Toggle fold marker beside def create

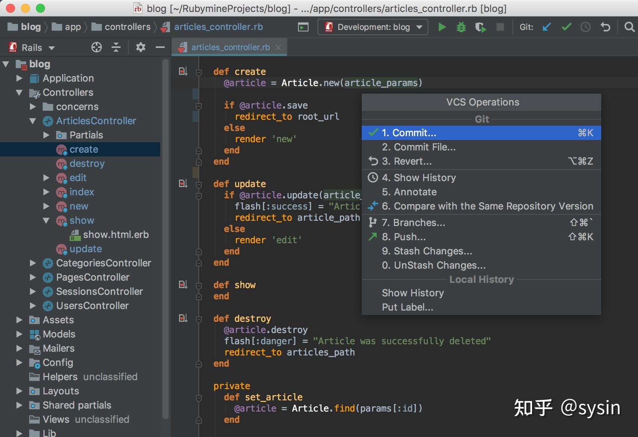(x=199, y=72)
